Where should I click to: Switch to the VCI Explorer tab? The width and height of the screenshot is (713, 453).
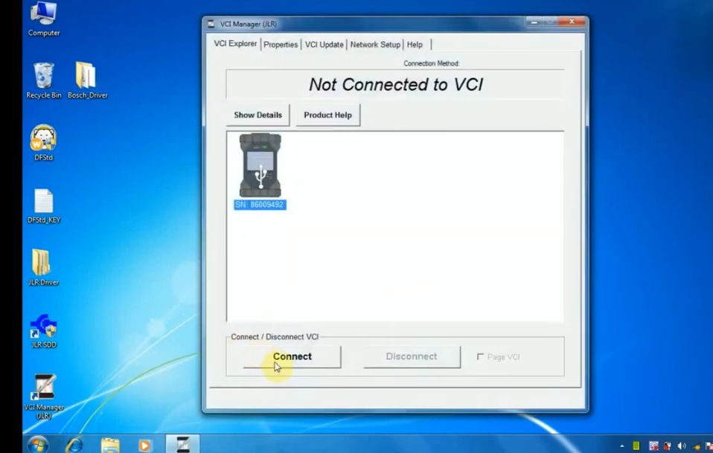(235, 44)
